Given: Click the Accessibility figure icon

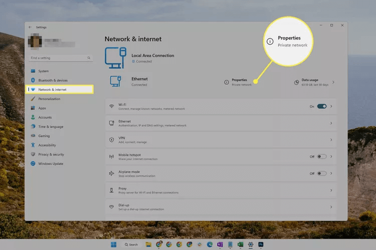Looking at the screenshot, I should [33, 145].
